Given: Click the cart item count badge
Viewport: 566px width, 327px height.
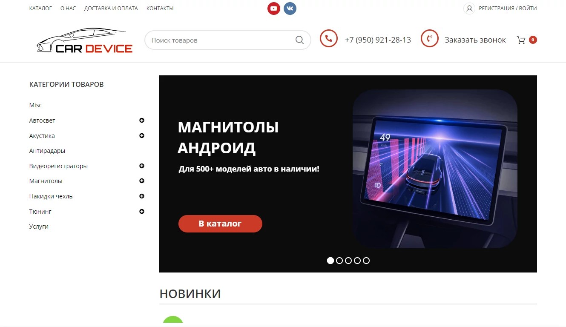Looking at the screenshot, I should [x=533, y=40].
